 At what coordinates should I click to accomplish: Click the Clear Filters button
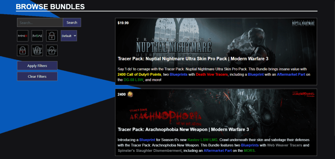pyautogui.click(x=37, y=76)
